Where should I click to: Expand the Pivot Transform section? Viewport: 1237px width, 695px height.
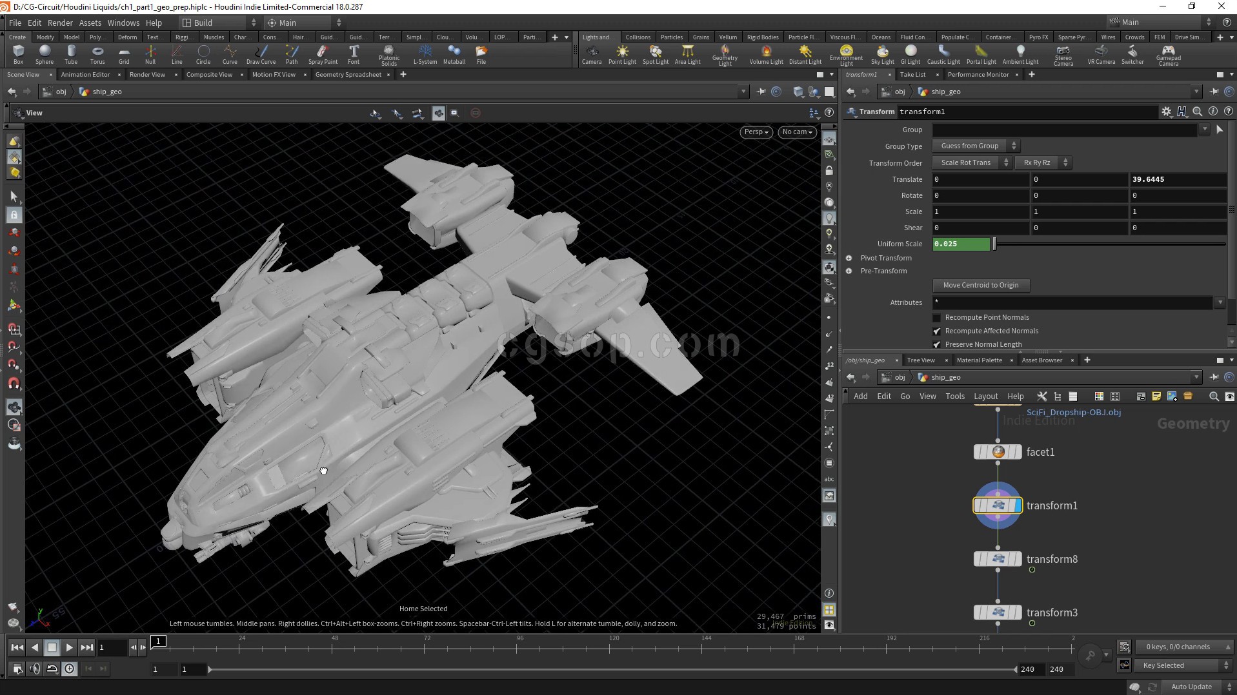click(x=849, y=258)
